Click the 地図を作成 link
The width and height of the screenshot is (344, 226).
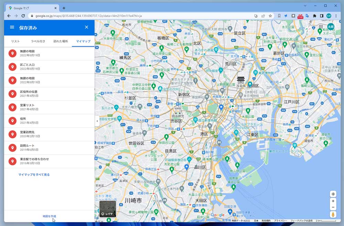click(49, 216)
